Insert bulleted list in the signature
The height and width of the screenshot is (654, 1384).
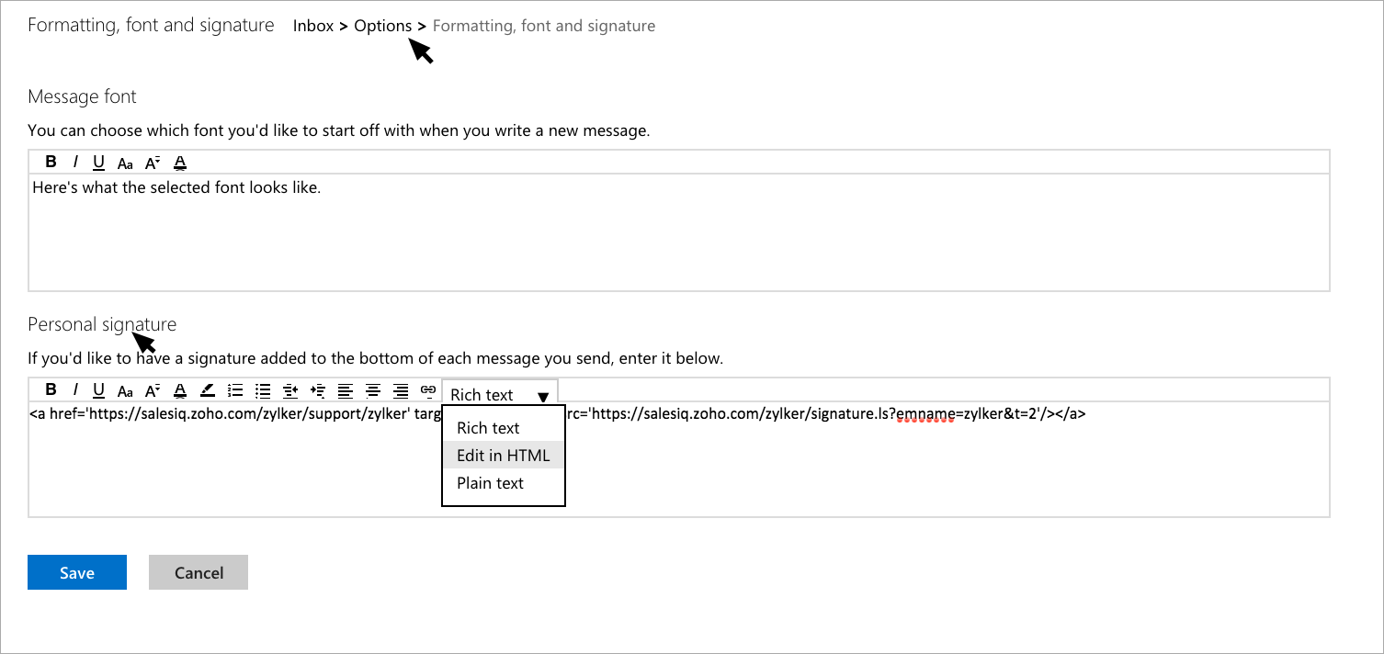point(263,390)
